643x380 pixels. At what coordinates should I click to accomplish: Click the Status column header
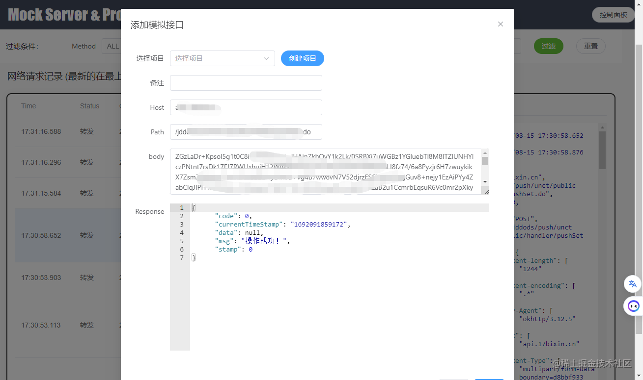(90, 106)
